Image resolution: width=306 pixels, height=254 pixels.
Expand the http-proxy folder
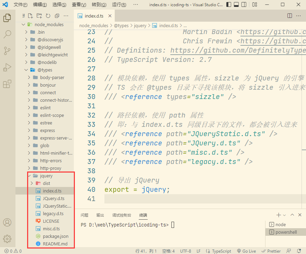(x=45, y=168)
